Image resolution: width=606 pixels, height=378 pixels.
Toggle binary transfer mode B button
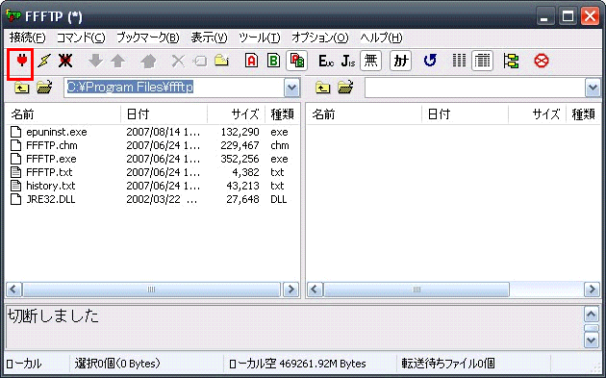(x=273, y=61)
